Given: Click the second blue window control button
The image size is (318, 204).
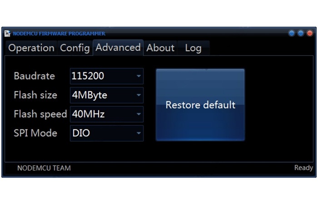Looking at the screenshot, I should (301, 33).
